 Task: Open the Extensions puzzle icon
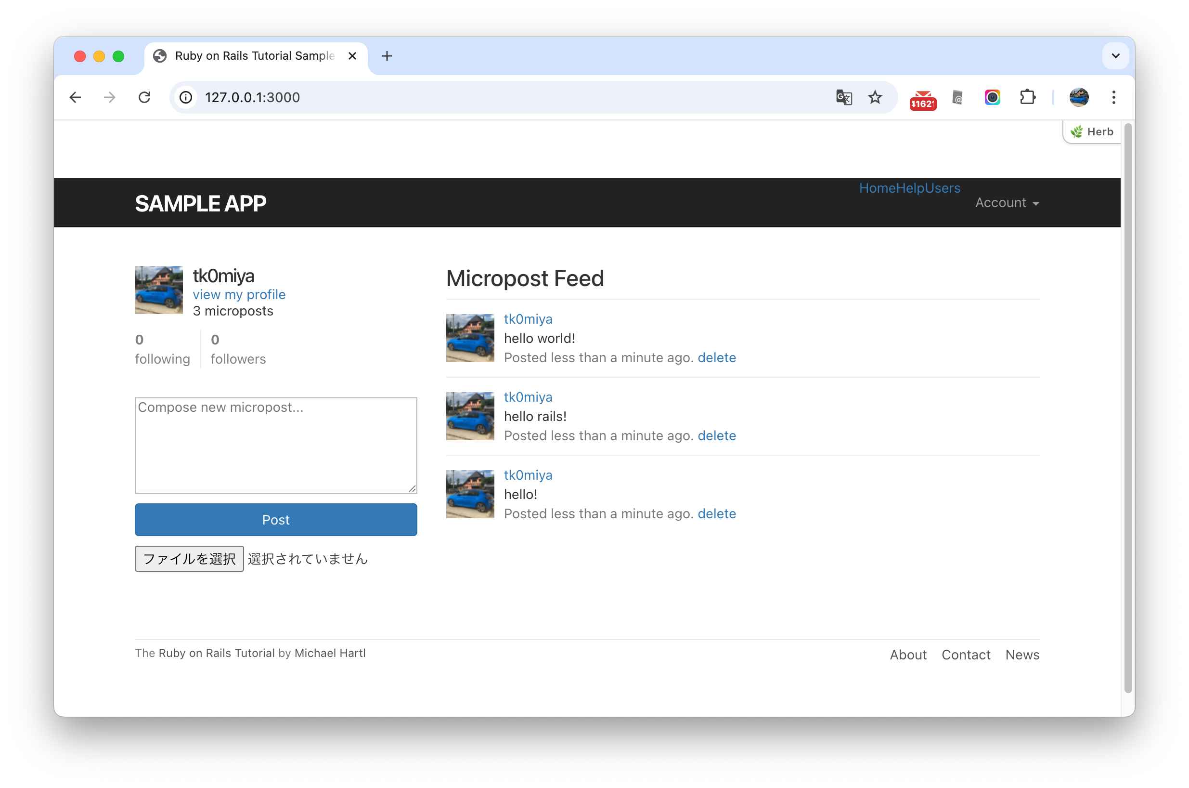tap(1027, 97)
